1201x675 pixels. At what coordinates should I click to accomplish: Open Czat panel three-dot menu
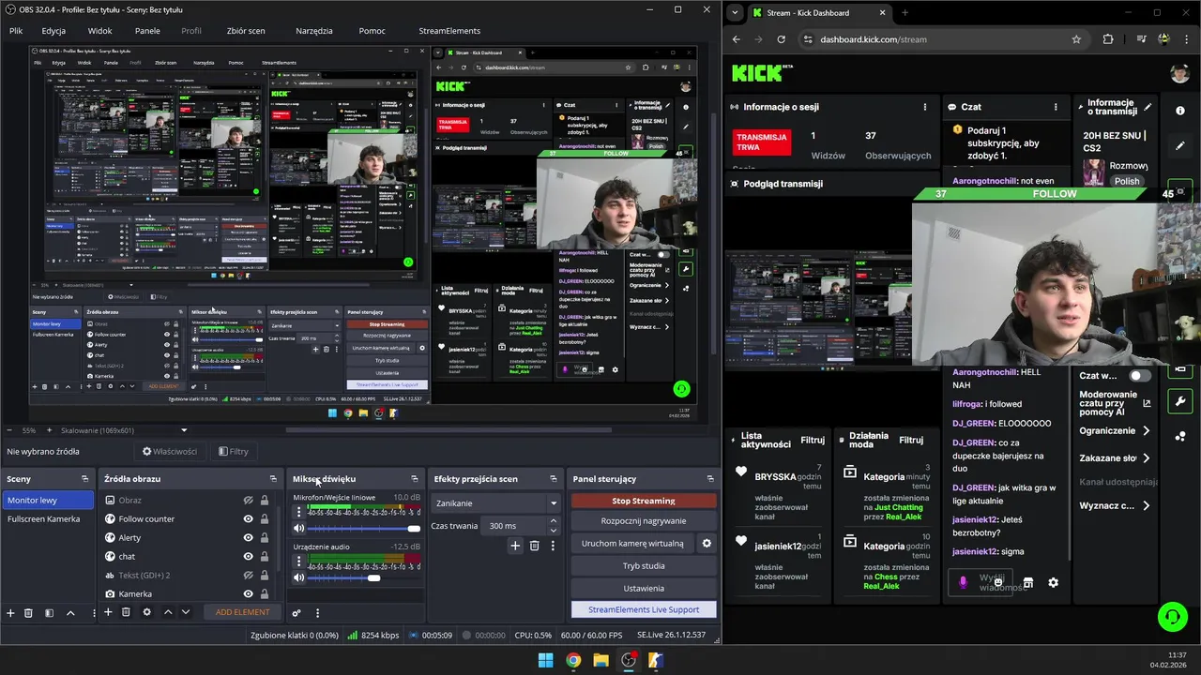pos(1056,107)
